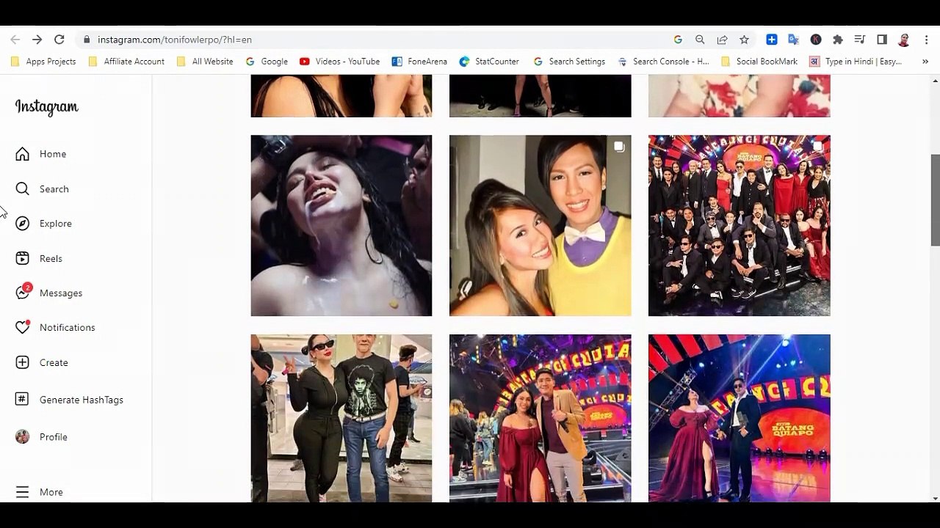Open the Reels icon
This screenshot has height=528, width=940.
23,258
